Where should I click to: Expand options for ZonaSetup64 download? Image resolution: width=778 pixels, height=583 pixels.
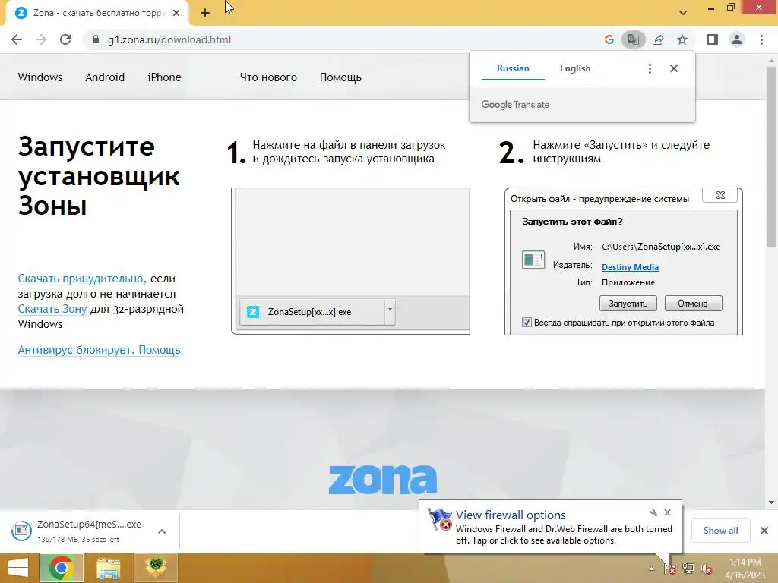pos(162,531)
